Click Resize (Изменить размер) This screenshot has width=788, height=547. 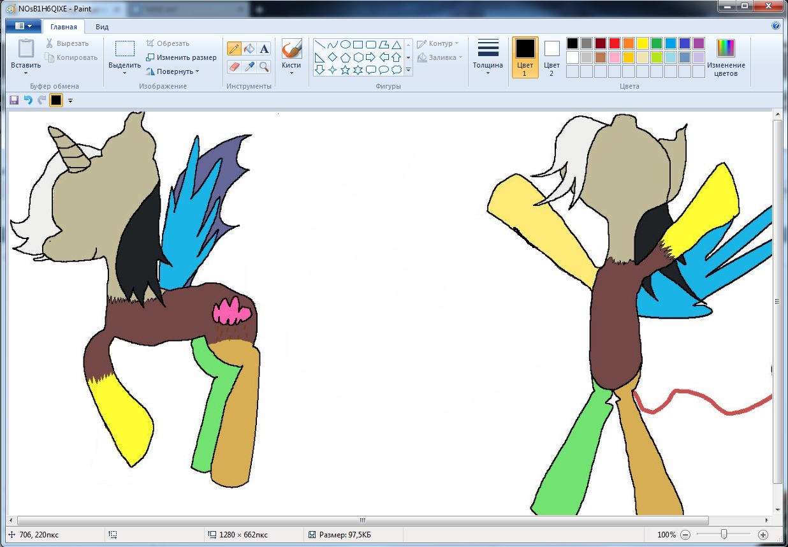pos(182,57)
